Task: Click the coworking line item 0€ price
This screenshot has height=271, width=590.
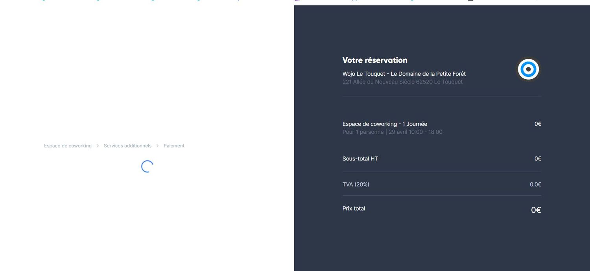Action: click(538, 124)
